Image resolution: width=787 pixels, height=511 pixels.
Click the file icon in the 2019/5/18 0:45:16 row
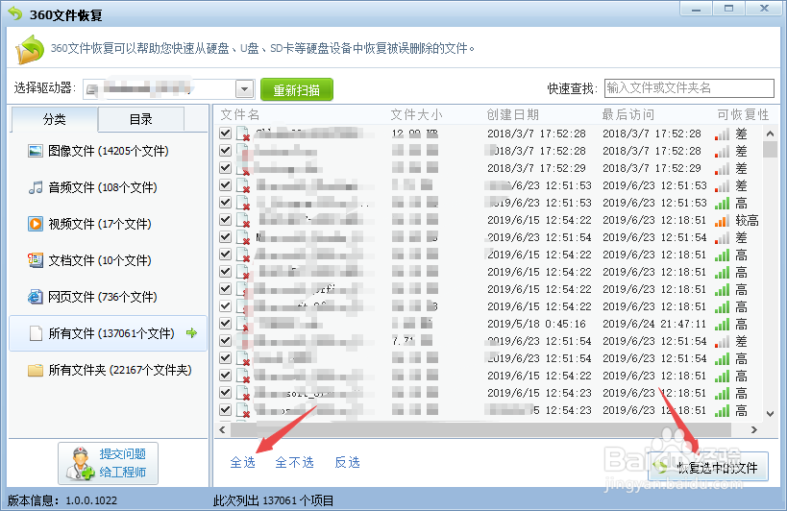pyautogui.click(x=243, y=325)
